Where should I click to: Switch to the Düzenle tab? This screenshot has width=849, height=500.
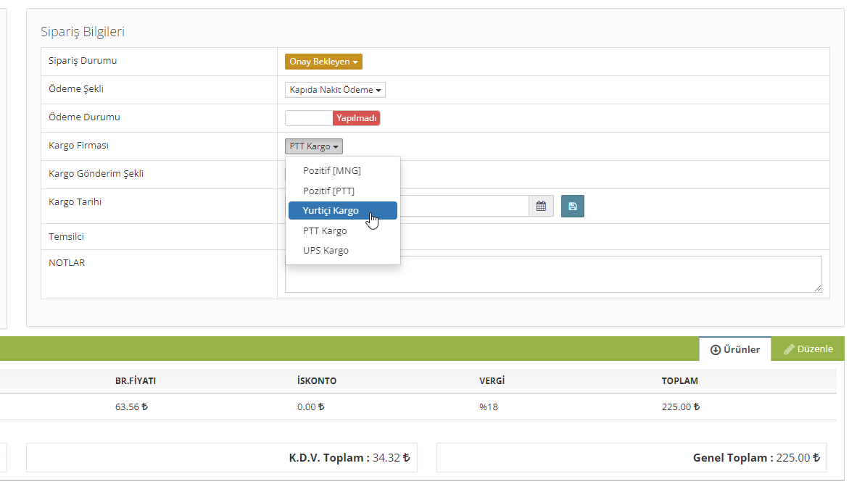point(808,349)
